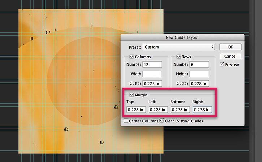
Task: Click the Columns Gutter field
Action: click(x=152, y=84)
